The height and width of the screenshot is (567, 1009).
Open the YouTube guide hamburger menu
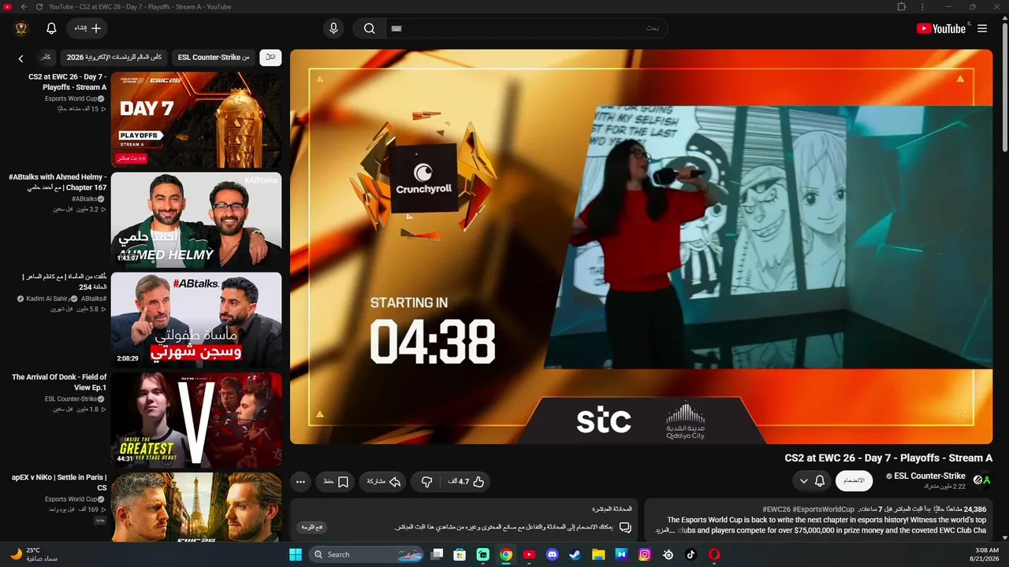pos(982,28)
